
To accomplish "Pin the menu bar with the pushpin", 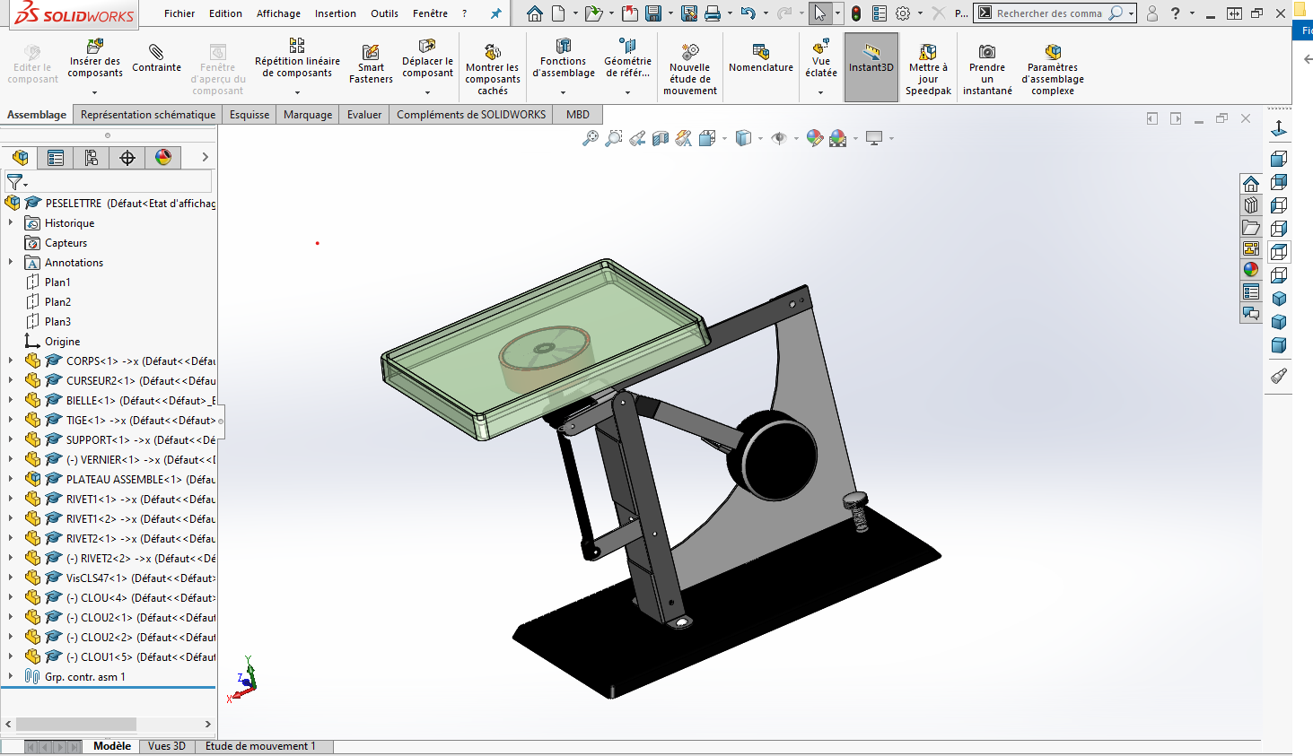I will point(495,13).
